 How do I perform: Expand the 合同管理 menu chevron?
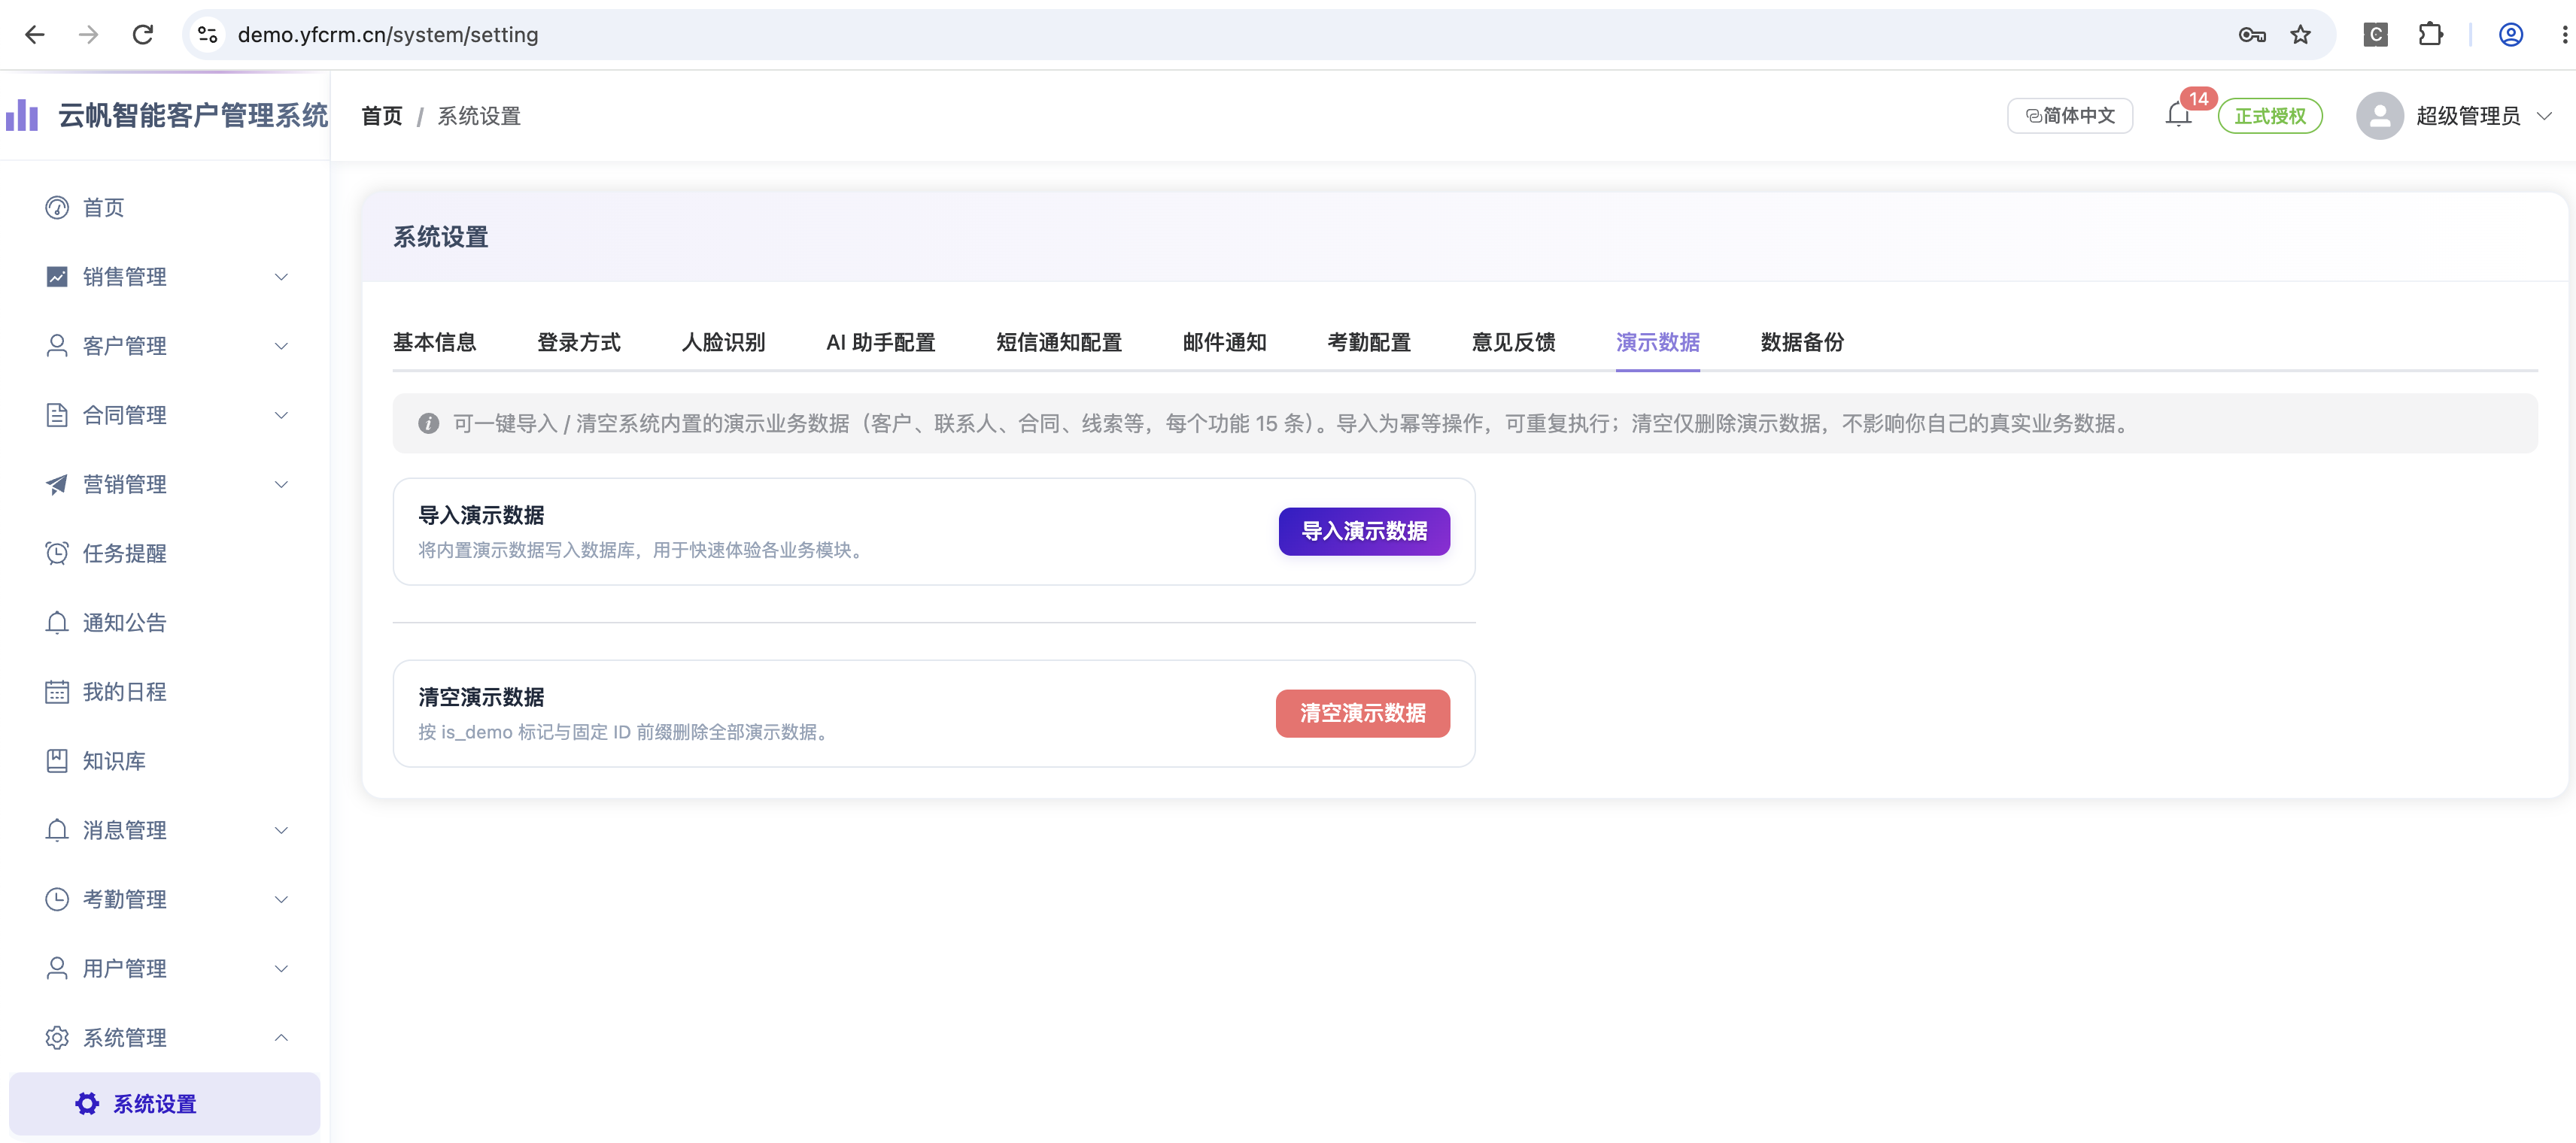coord(282,414)
